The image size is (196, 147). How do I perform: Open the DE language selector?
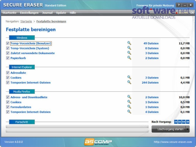click(x=192, y=13)
